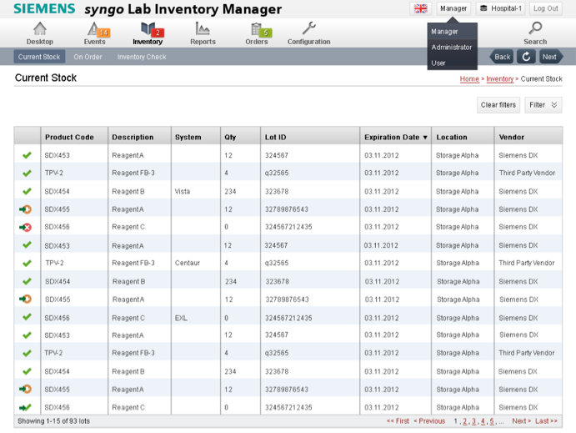
Task: Follow the Inventory breadcrumb link
Action: click(499, 79)
